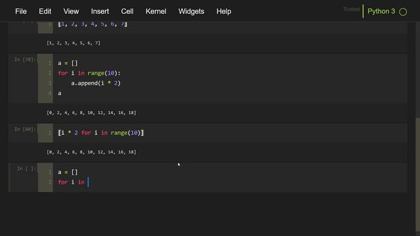Open the Widgets menu
This screenshot has width=420, height=236.
pos(191,11)
